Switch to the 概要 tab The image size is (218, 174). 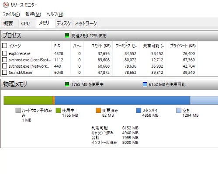pos(9,24)
